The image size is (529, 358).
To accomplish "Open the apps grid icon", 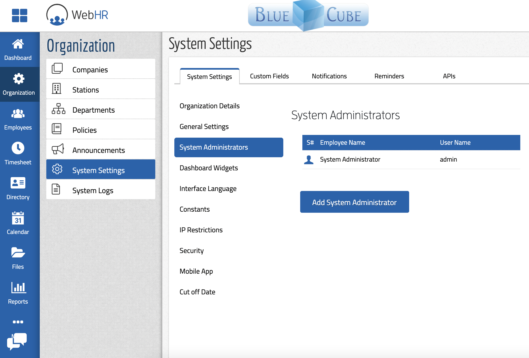I will 20,15.
